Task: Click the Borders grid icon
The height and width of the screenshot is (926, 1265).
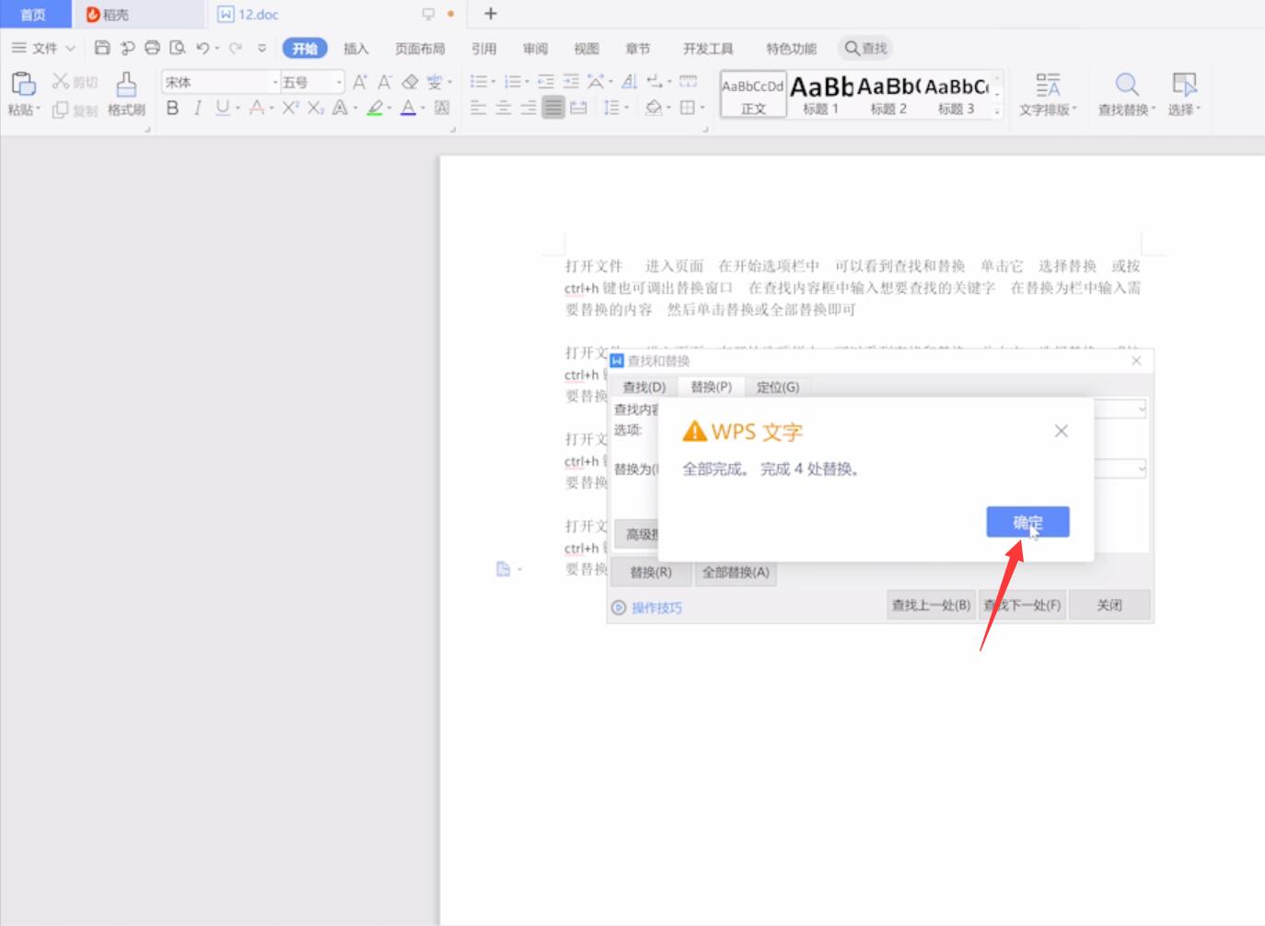Action: click(x=687, y=108)
